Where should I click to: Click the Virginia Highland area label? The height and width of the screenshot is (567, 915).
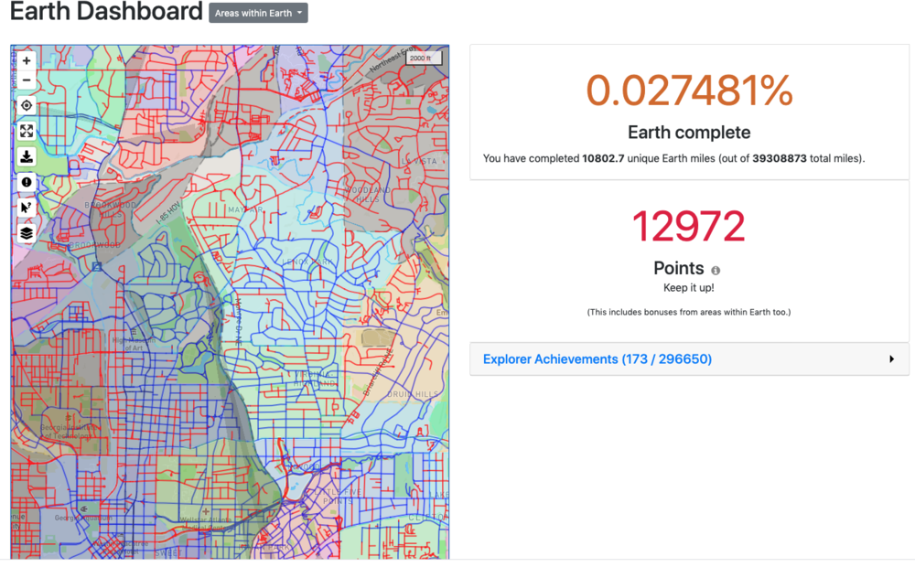[x=314, y=379]
